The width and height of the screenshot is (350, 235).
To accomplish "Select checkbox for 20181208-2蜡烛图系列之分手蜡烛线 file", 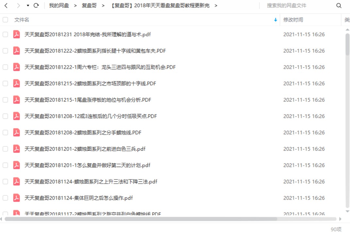I will coord(5,132).
